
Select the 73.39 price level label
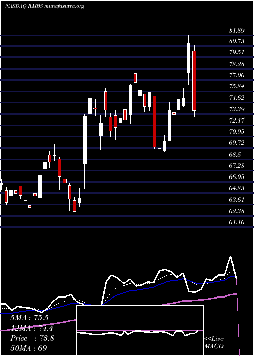pyautogui.click(x=237, y=109)
